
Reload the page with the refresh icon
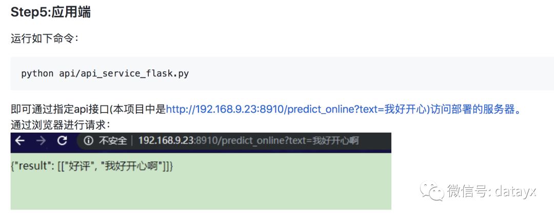62,141
